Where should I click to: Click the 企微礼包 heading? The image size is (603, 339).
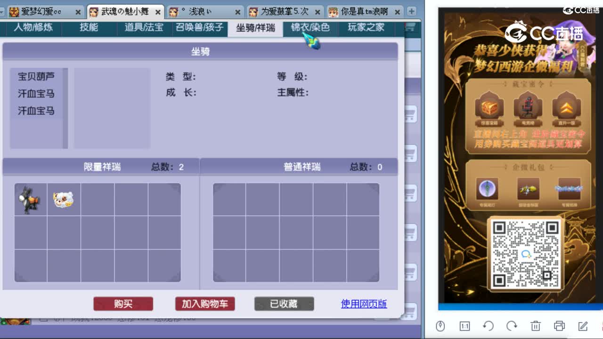528,167
